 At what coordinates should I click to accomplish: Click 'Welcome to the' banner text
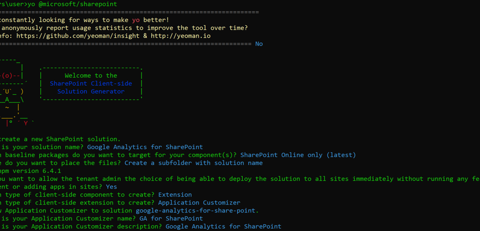[x=90, y=75]
